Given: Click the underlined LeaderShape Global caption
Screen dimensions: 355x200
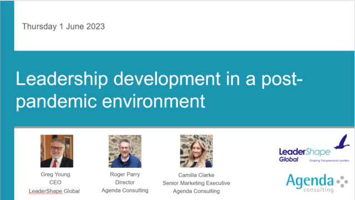Looking at the screenshot, I should tap(54, 191).
